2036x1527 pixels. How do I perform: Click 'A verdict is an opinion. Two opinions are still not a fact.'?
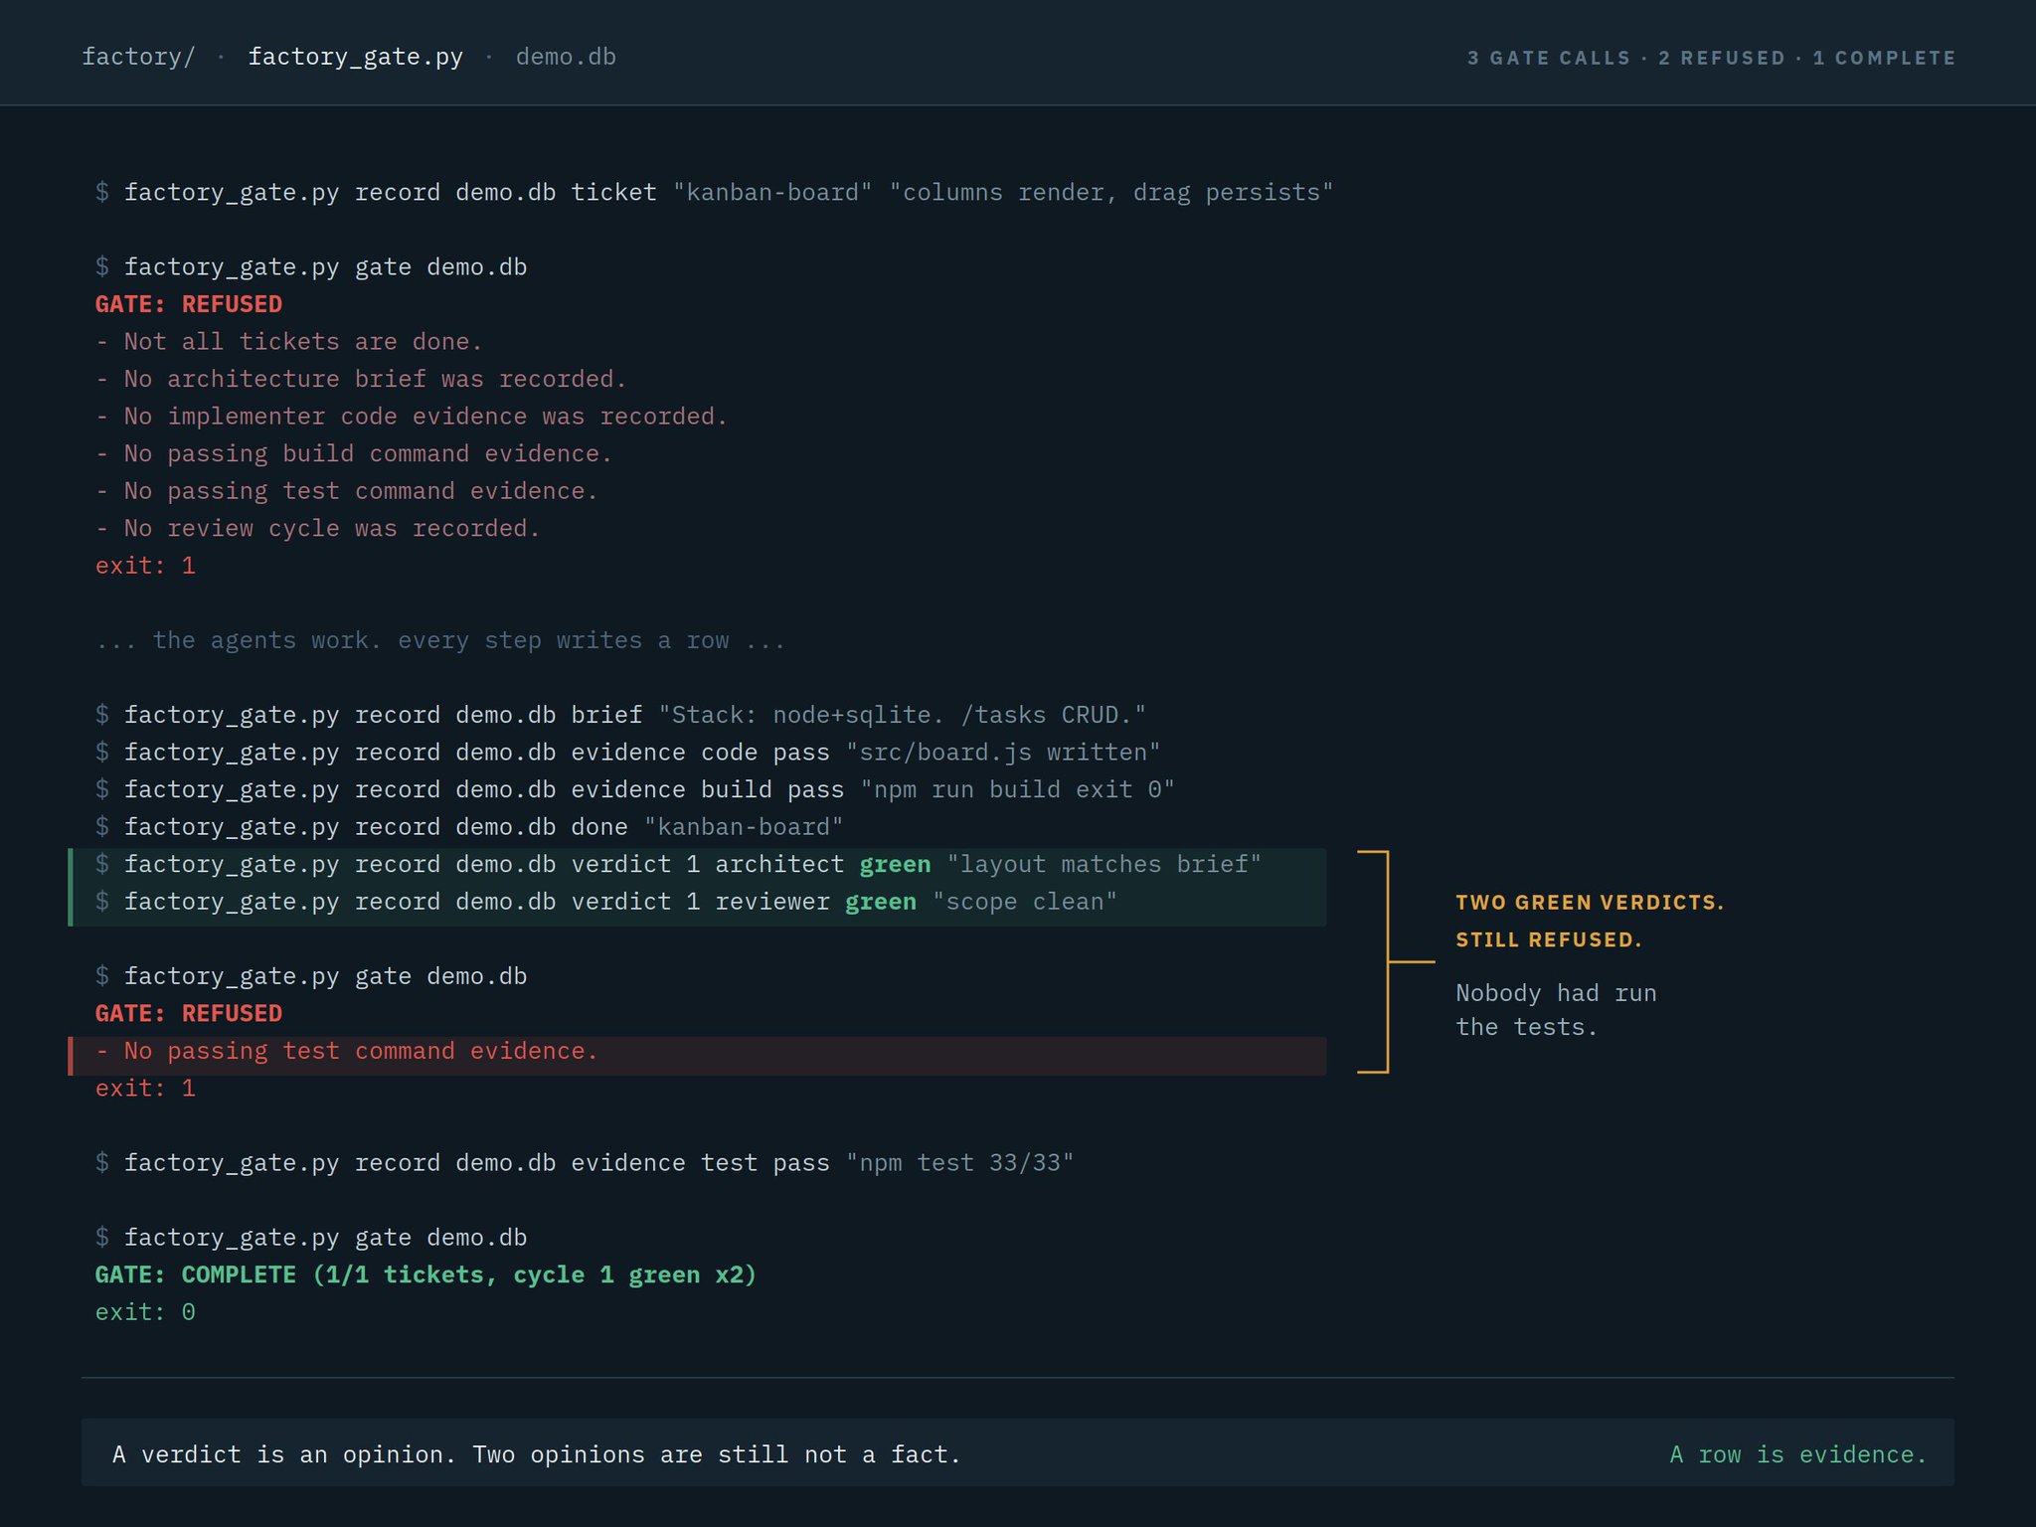coord(537,1454)
